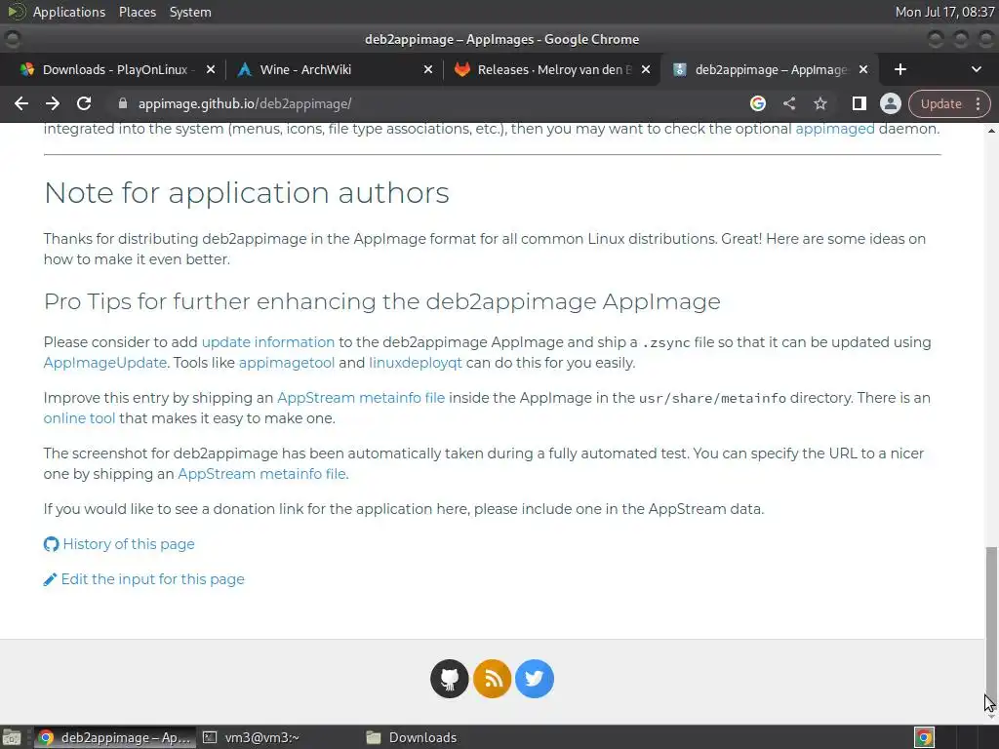Toggle Chrome side panel

[859, 103]
